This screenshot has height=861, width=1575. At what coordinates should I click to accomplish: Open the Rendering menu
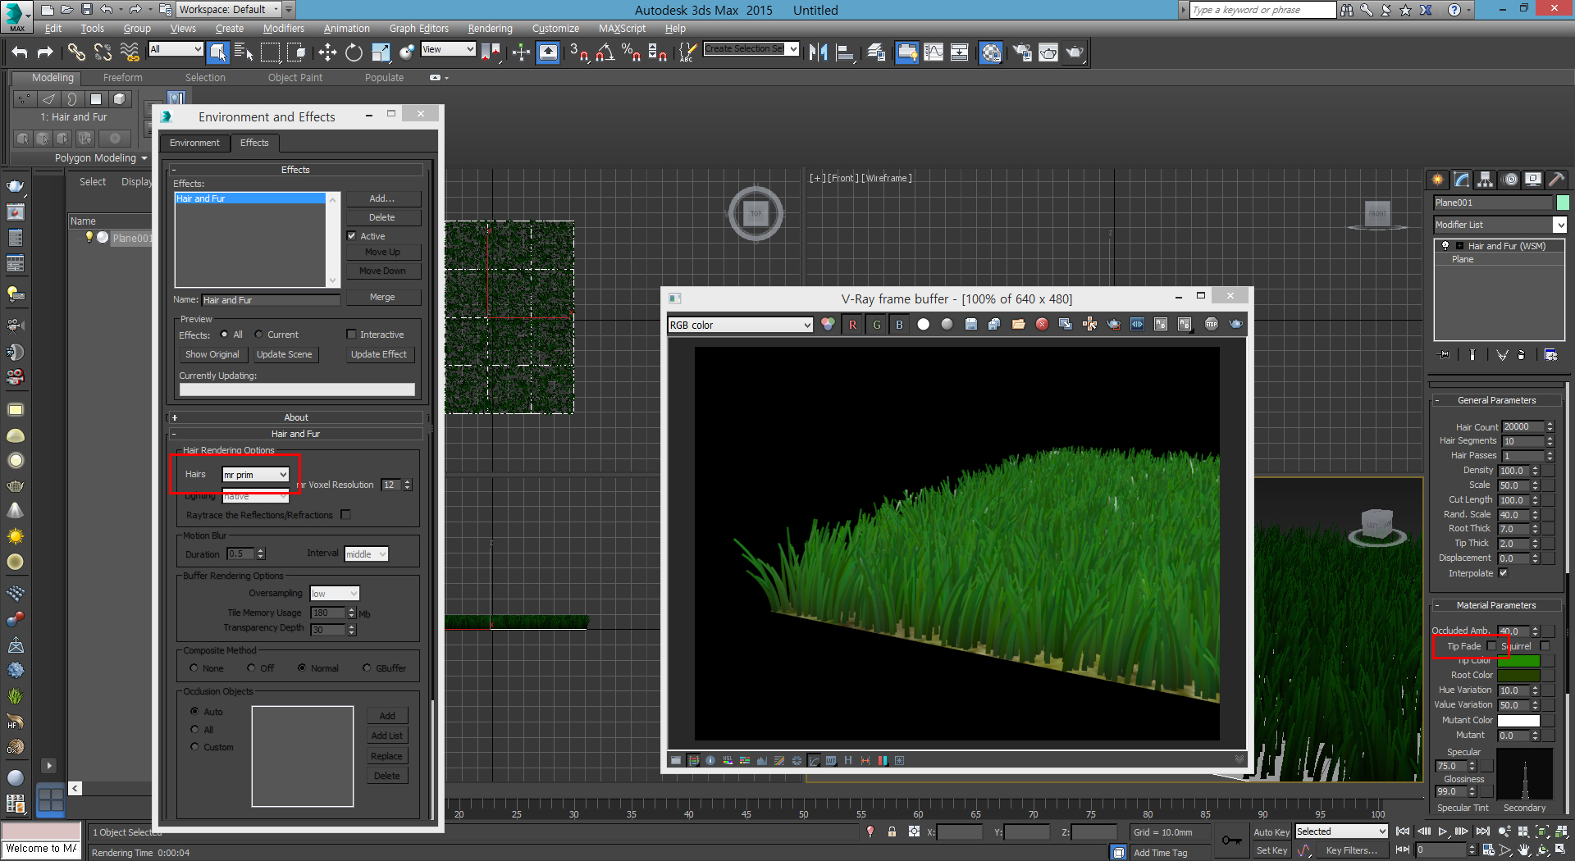pos(490,29)
